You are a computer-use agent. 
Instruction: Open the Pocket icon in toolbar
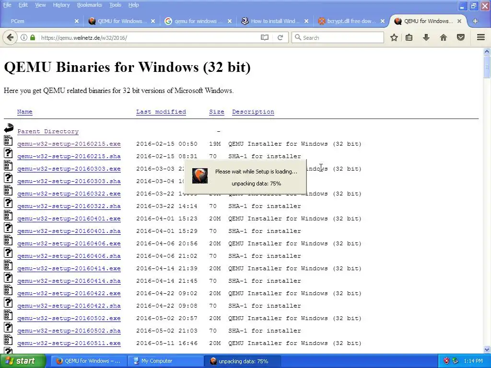461,37
